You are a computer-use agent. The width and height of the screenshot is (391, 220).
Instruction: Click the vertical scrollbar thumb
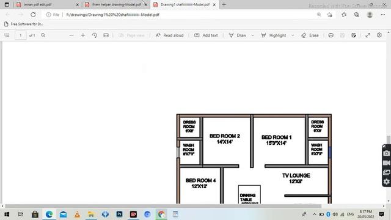(389, 140)
